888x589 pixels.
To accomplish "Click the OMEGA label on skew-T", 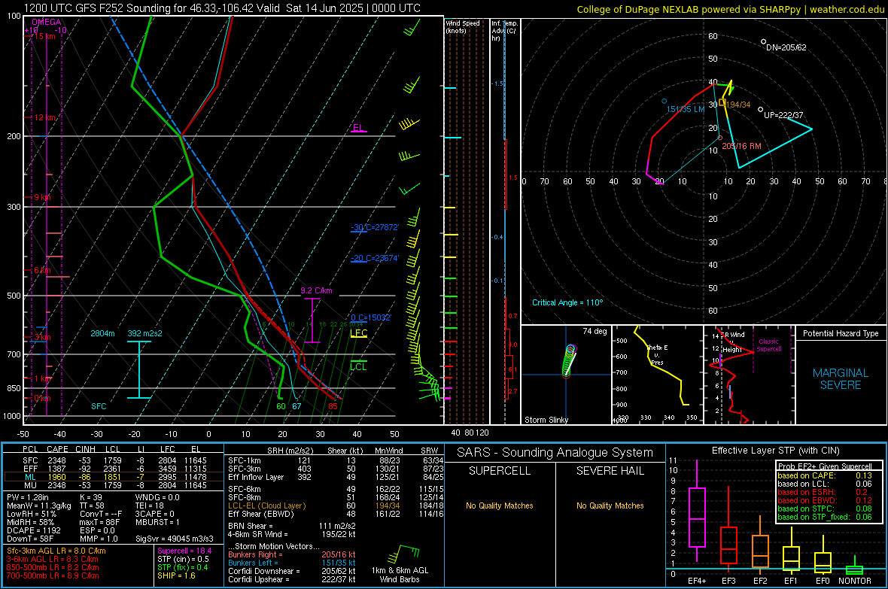I will point(47,22).
